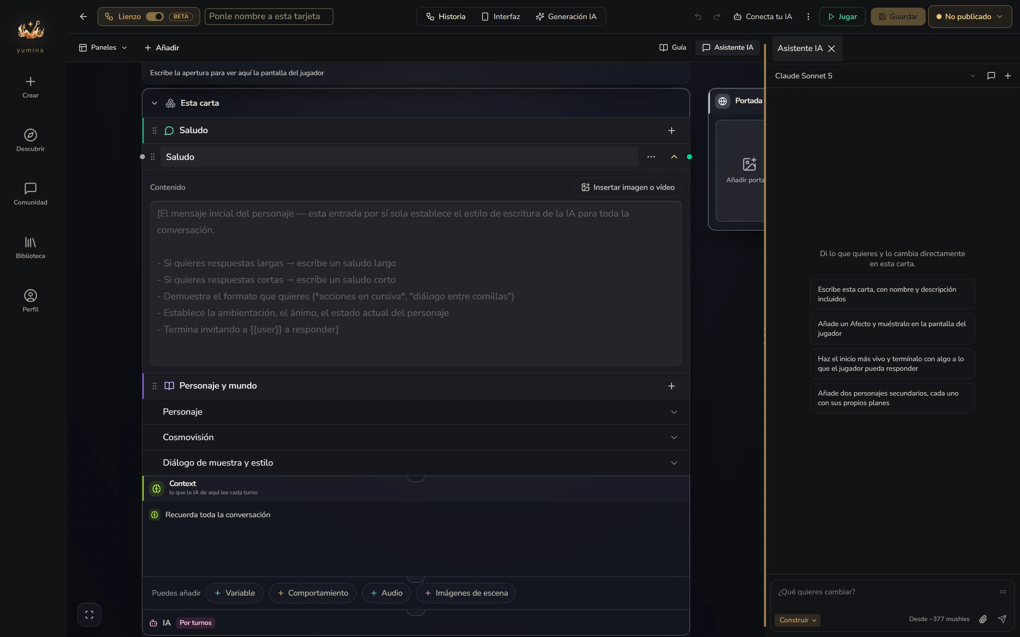Toggle the Lienzo beta switch
The width and height of the screenshot is (1020, 637).
pos(155,16)
